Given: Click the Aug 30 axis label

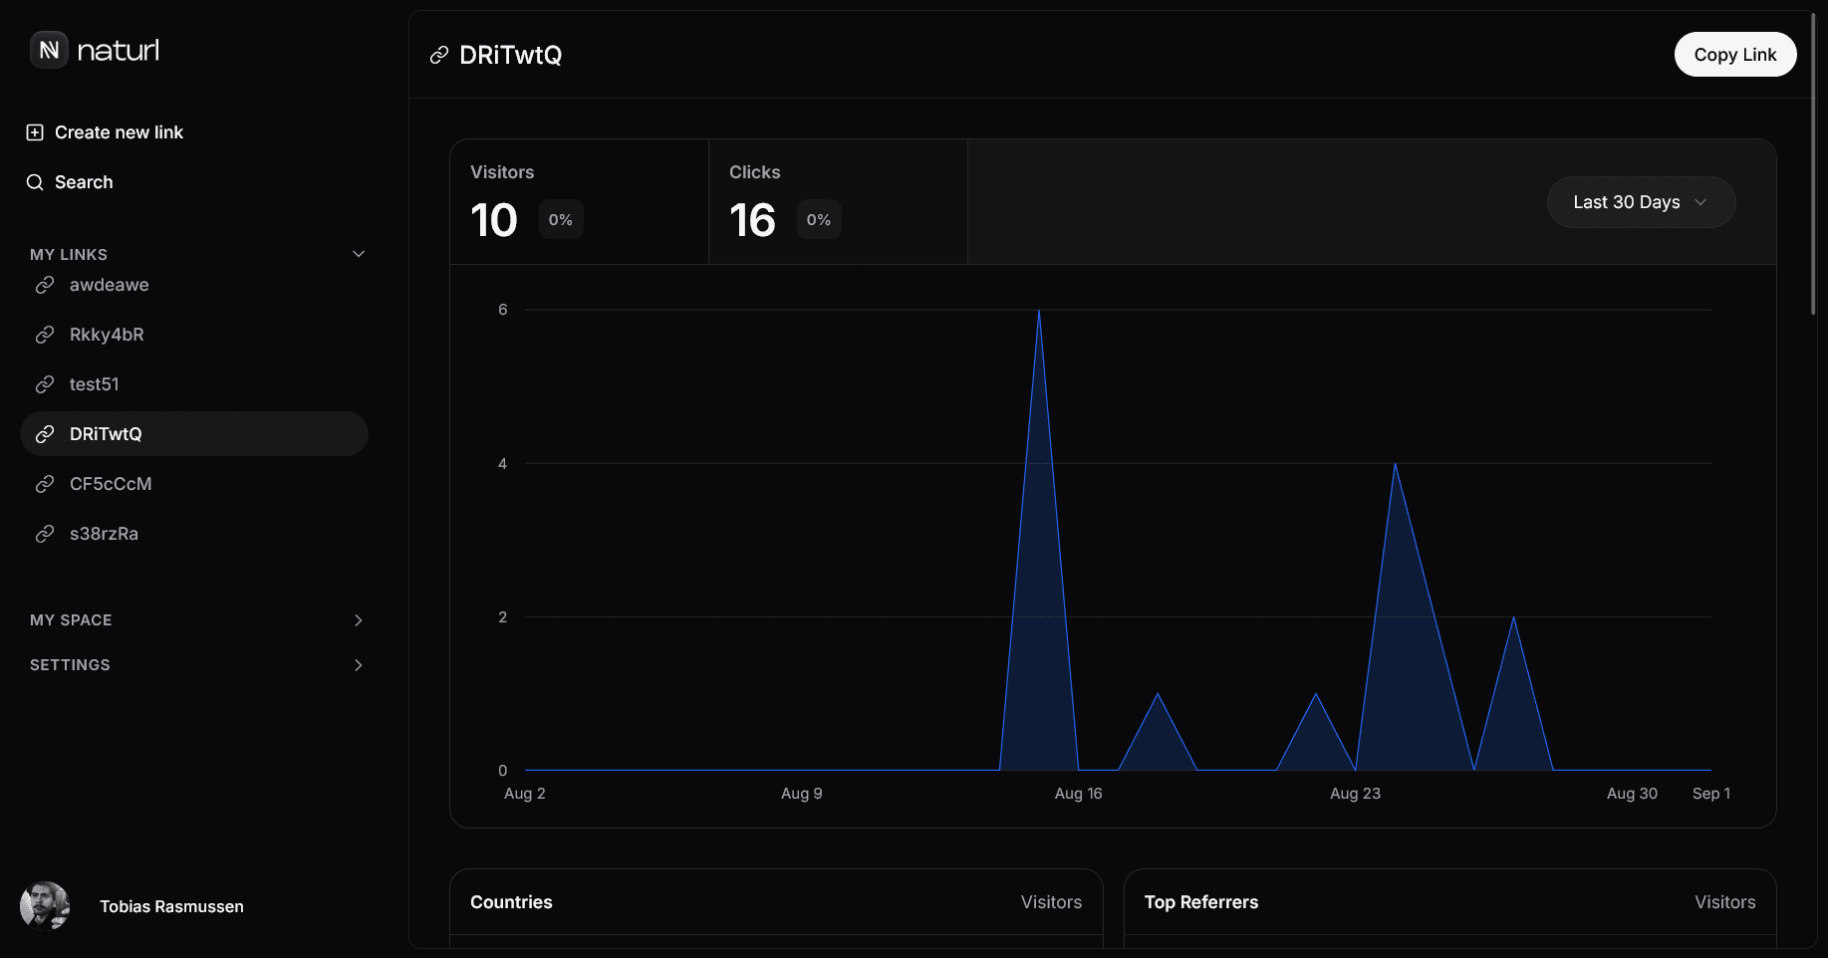Looking at the screenshot, I should point(1632,794).
